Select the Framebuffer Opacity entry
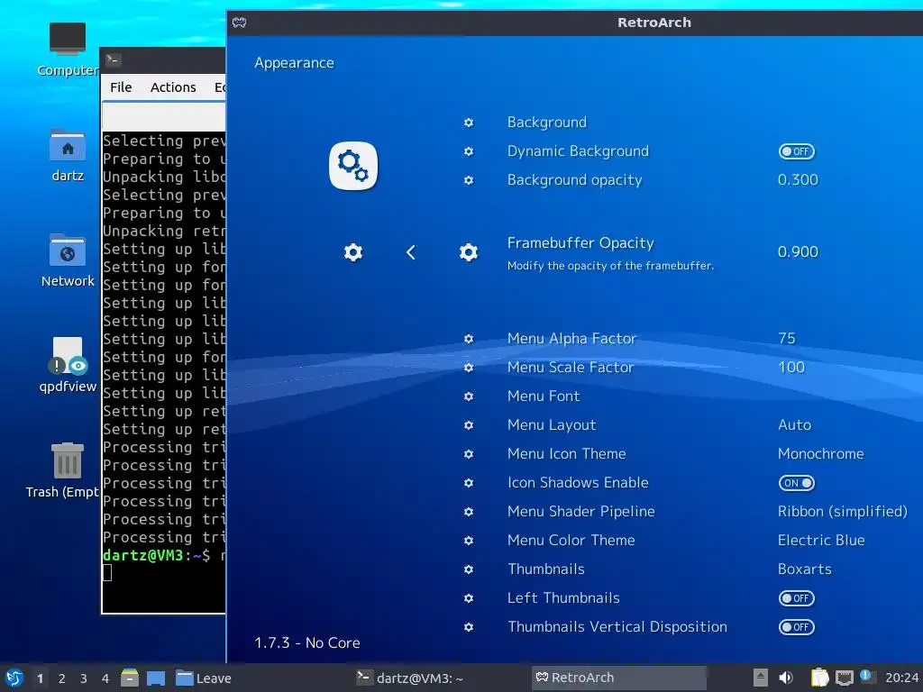Viewport: 923px width, 692px height. tap(580, 243)
